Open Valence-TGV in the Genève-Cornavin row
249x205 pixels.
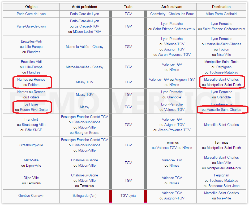click(x=172, y=193)
